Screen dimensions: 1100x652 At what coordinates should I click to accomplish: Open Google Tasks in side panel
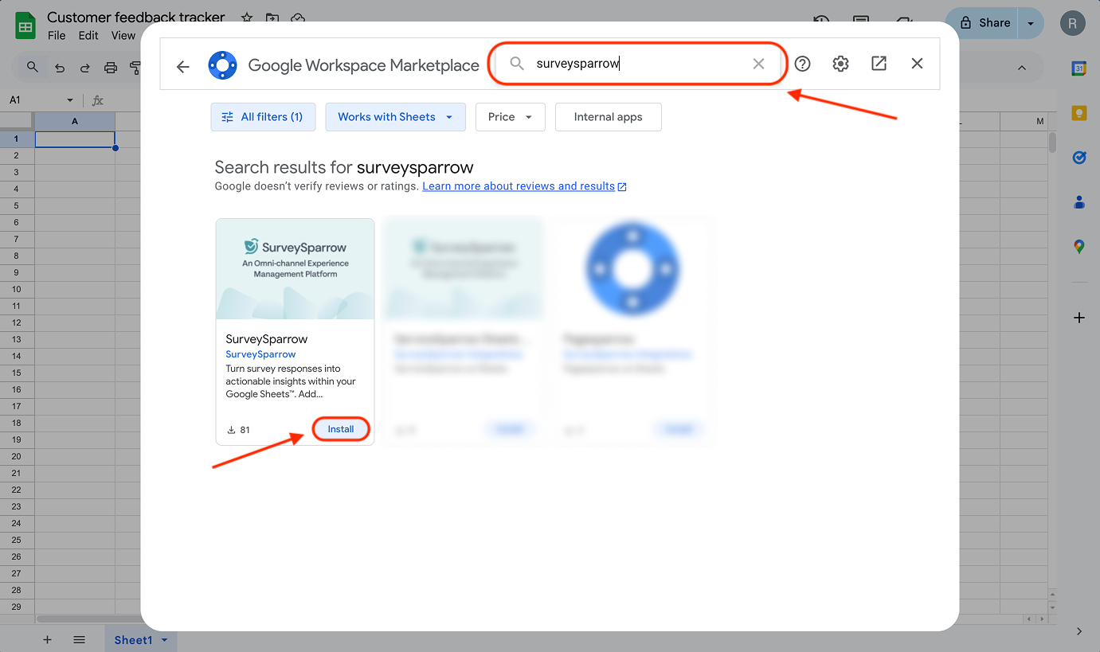(1079, 158)
